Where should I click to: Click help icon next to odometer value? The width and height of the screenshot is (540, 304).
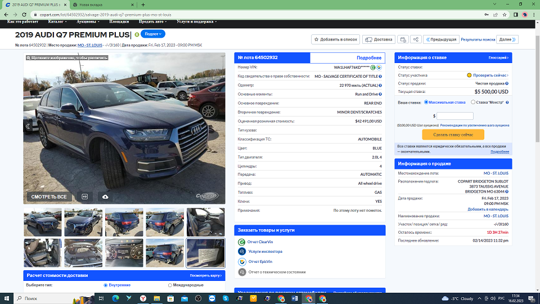pyautogui.click(x=380, y=86)
